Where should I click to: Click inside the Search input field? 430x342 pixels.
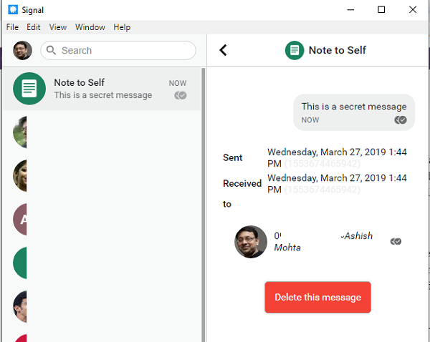[x=122, y=51]
